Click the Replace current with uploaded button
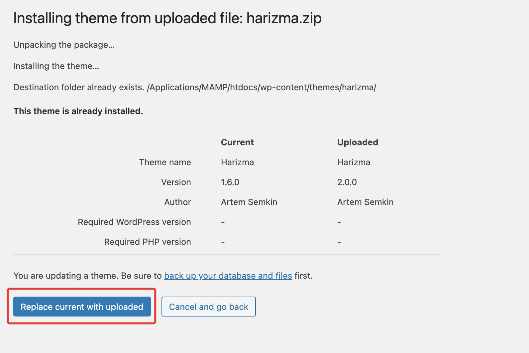529x353 pixels. [x=82, y=307]
